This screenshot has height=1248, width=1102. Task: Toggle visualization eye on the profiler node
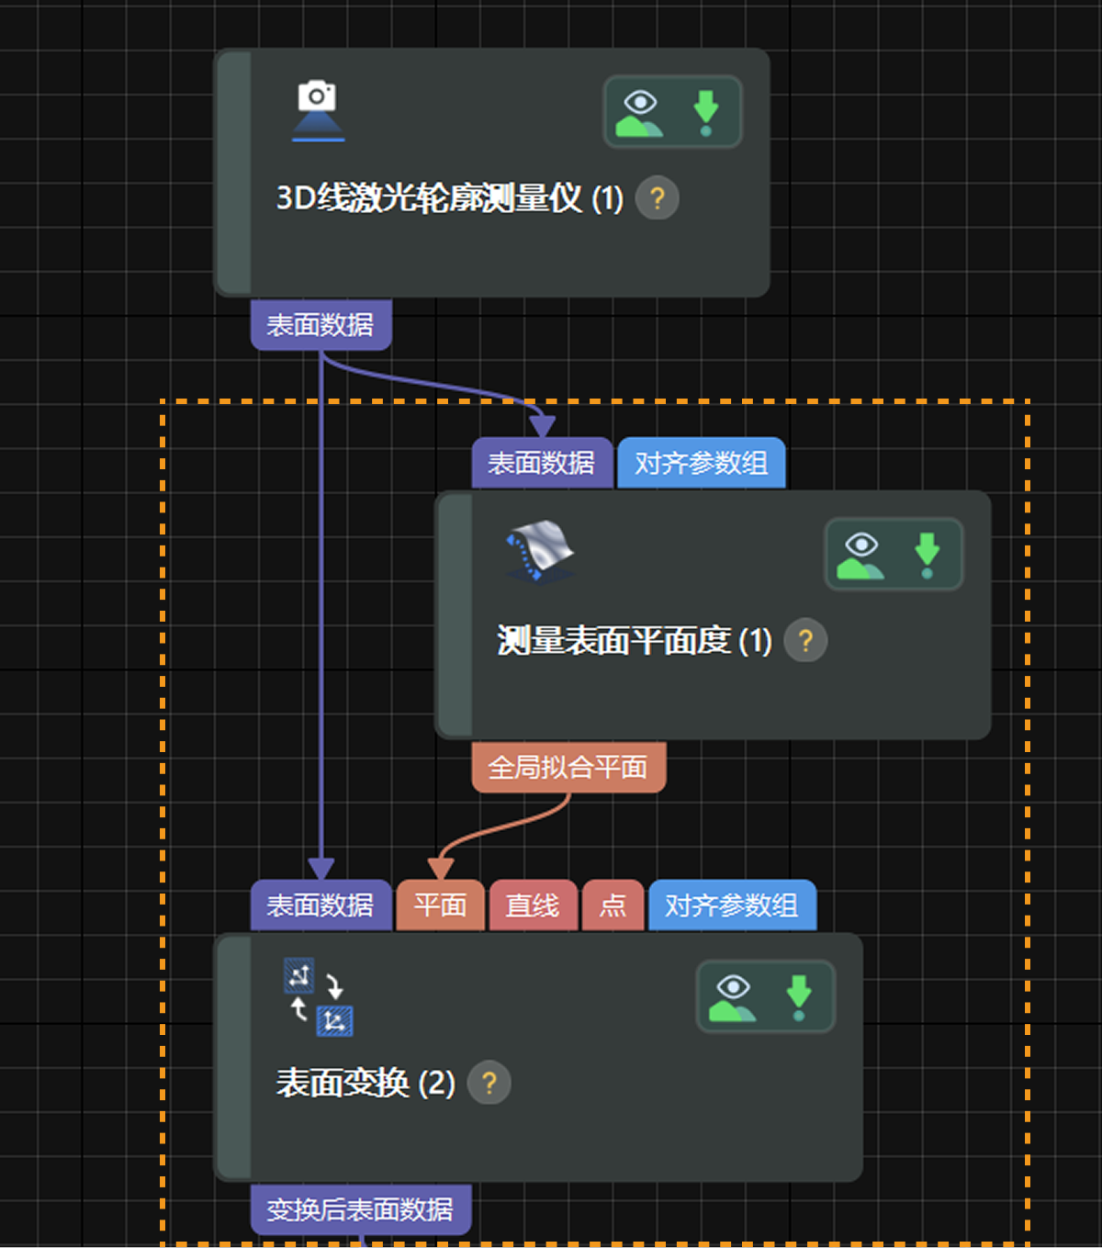tap(640, 110)
